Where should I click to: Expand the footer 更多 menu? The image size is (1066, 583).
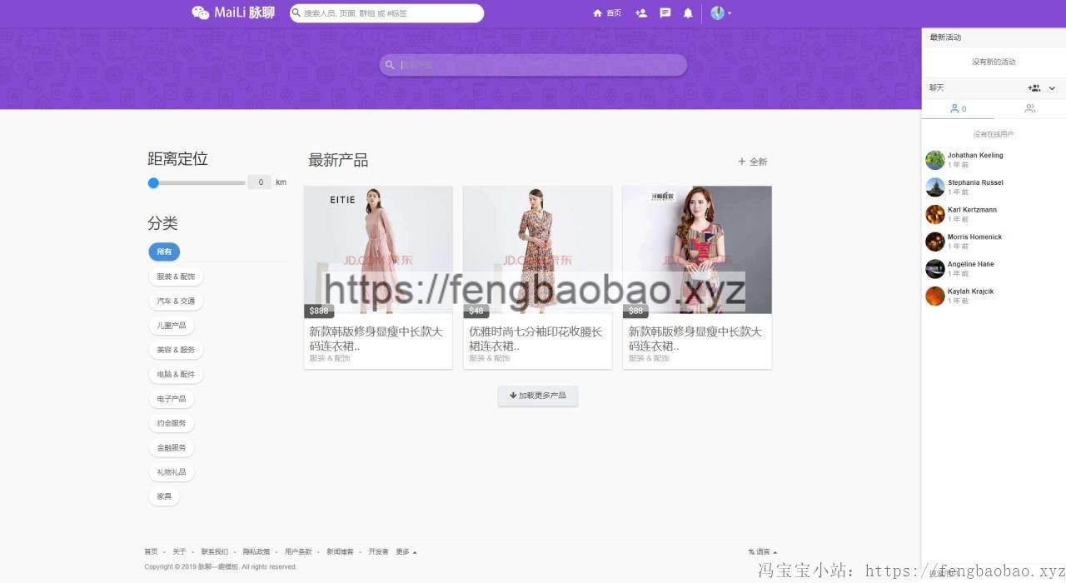tap(406, 552)
